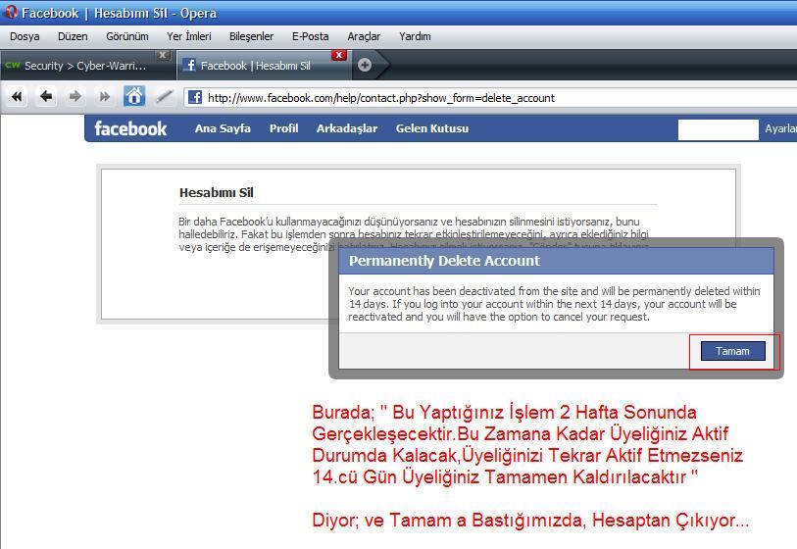797x549 pixels.
Task: Open the Dosya menu
Action: coord(25,36)
